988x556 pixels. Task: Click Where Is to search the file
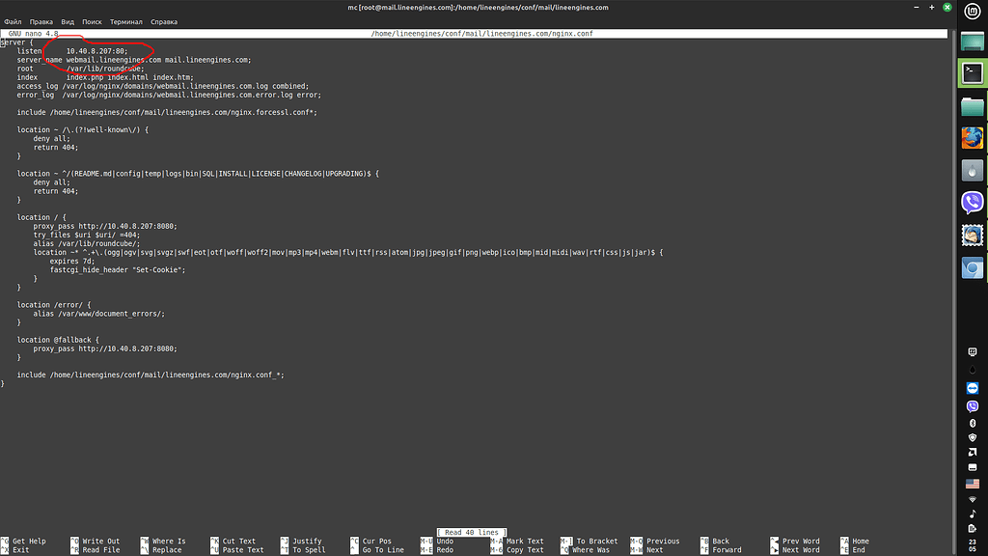[166, 542]
